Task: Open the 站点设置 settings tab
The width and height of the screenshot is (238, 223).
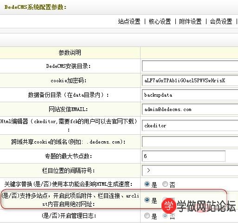Action: (129, 21)
